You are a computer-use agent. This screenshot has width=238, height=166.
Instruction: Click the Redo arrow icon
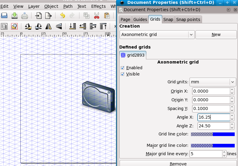pos(72,16)
